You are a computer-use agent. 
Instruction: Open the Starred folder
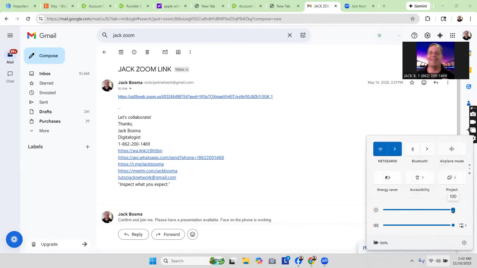pos(46,83)
